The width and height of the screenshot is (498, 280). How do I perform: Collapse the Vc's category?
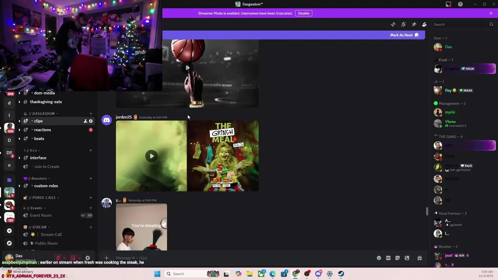32,150
